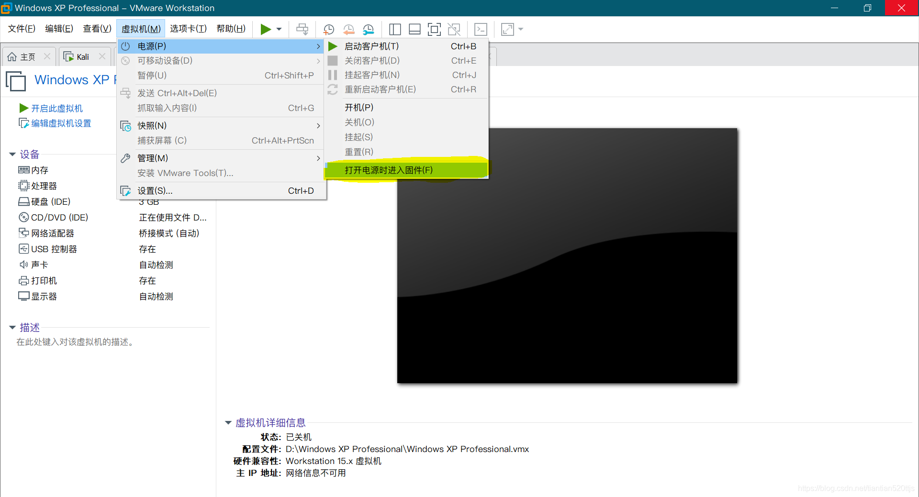Open the 管理(M) submenu
Image resolution: width=919 pixels, height=497 pixels.
(x=221, y=158)
